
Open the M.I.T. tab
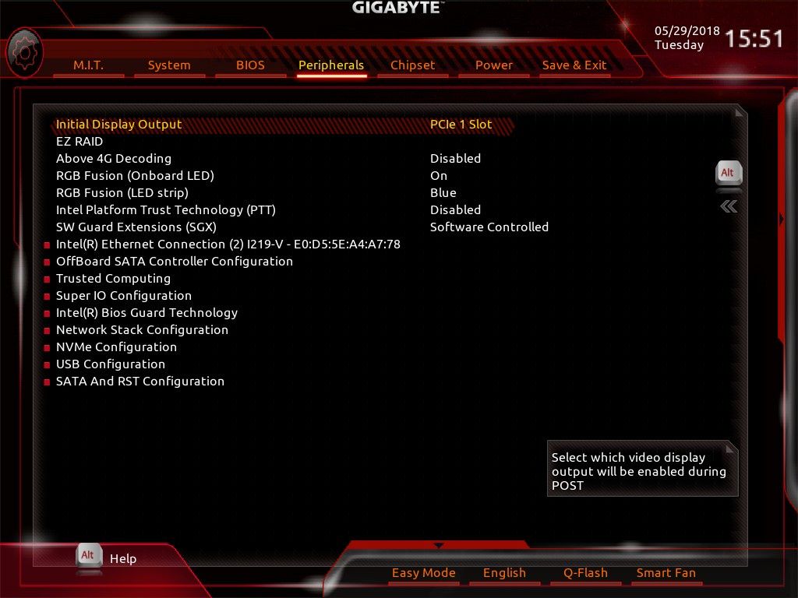pyautogui.click(x=89, y=65)
